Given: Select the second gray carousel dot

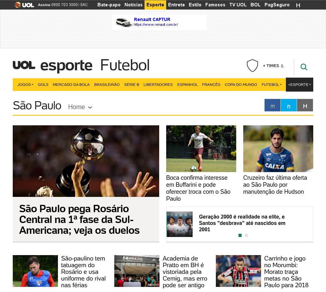Looking at the screenshot, I should tap(246, 235).
